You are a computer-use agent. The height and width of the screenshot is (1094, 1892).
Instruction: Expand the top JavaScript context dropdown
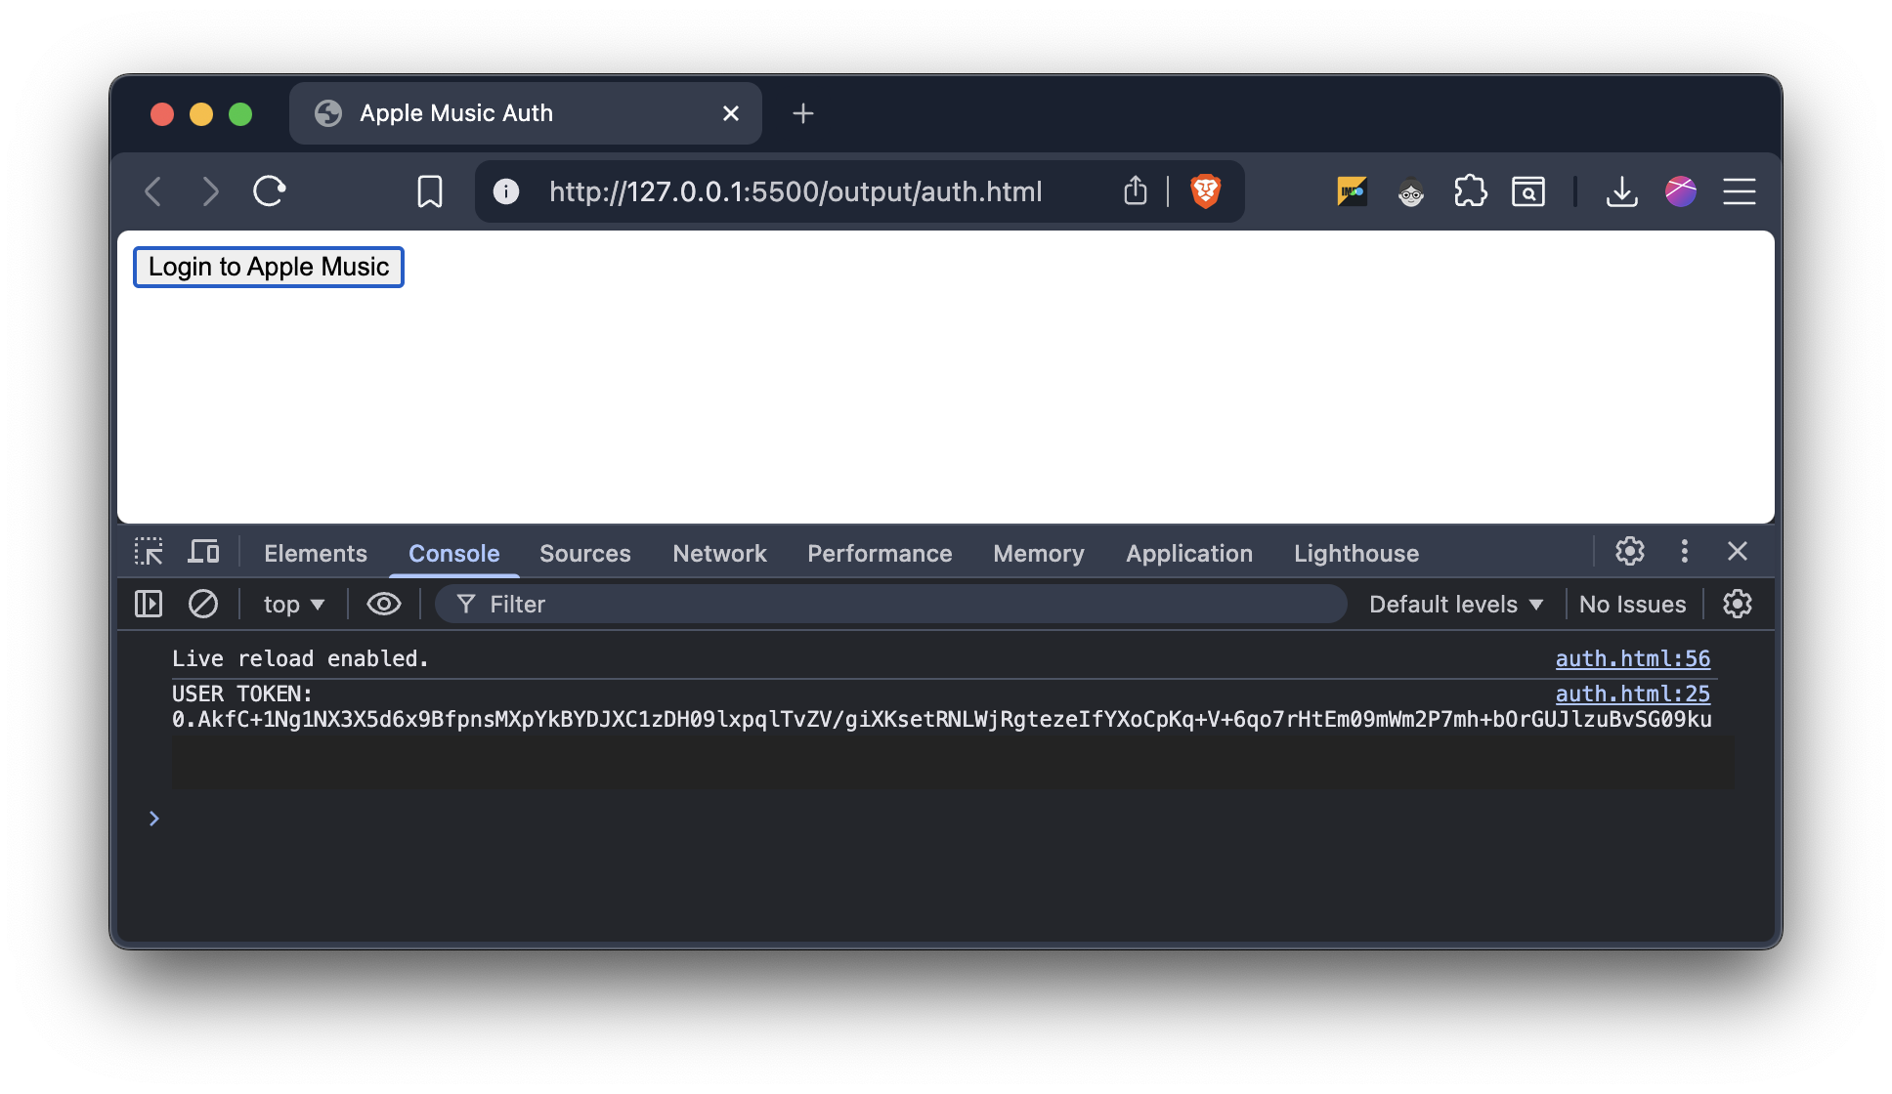pyautogui.click(x=293, y=605)
